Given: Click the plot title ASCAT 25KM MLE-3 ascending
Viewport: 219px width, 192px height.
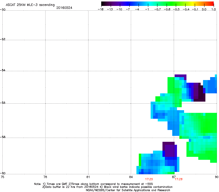Looking at the screenshot, I should point(30,5).
